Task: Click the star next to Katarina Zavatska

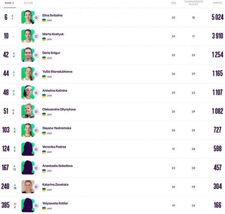Action: click(36, 187)
